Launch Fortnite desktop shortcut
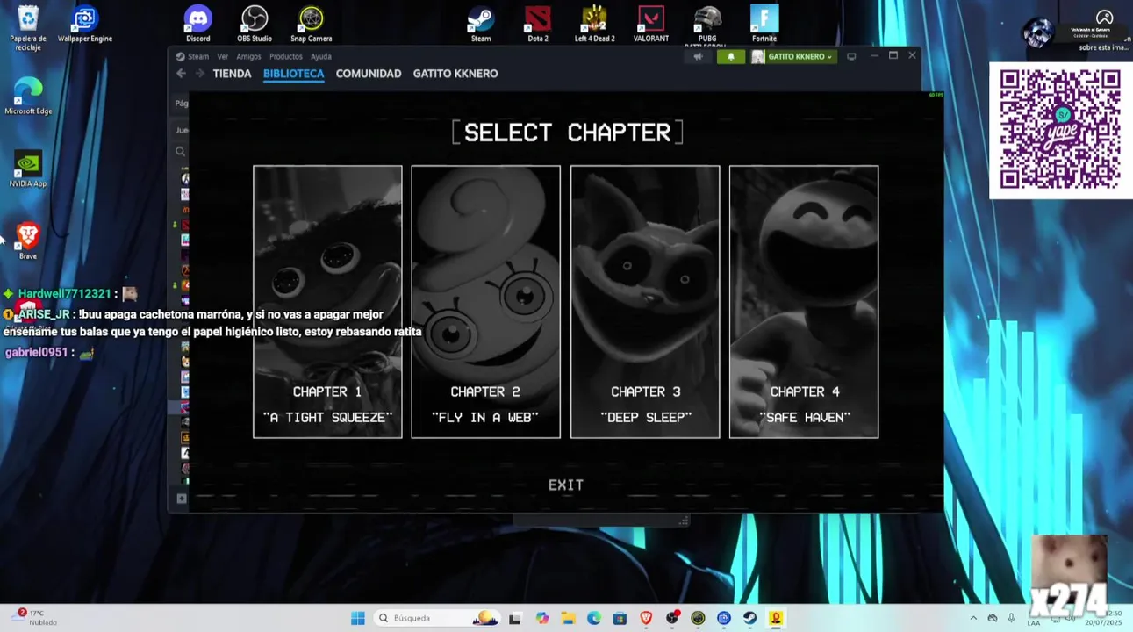This screenshot has width=1133, height=632. coord(764,24)
